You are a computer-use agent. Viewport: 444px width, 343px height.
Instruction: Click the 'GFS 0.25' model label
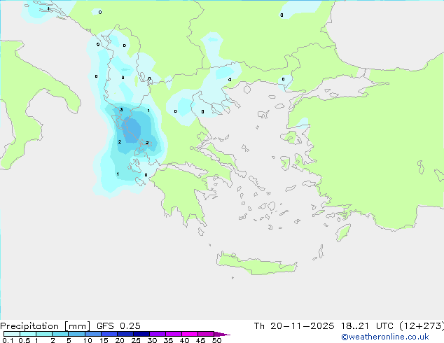[118, 326]
